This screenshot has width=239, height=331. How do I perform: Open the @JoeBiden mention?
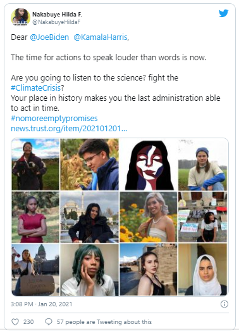49,37
